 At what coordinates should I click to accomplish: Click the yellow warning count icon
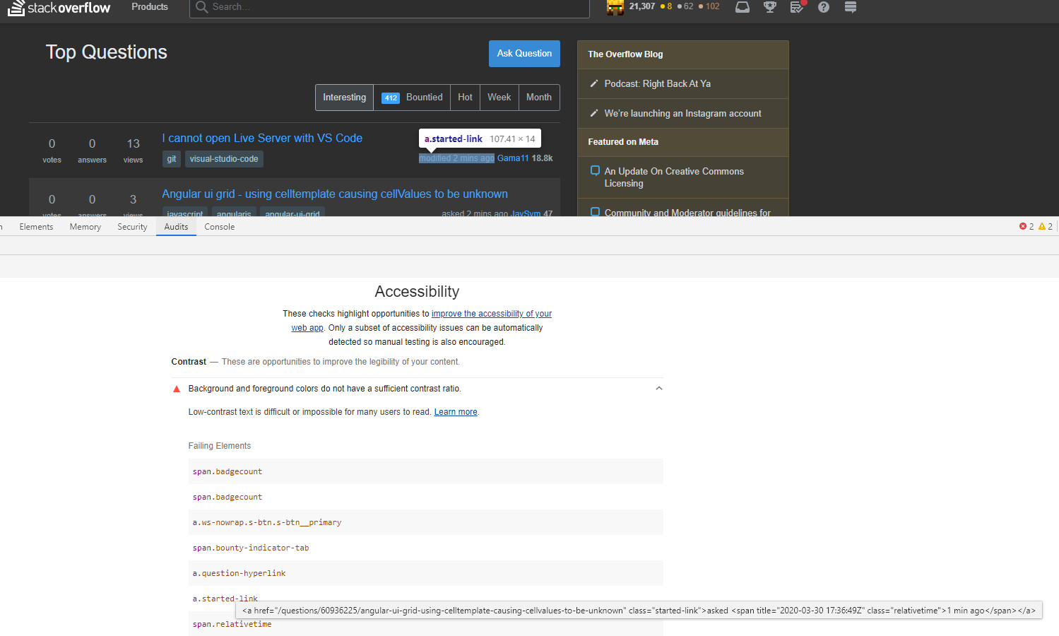tap(1042, 226)
